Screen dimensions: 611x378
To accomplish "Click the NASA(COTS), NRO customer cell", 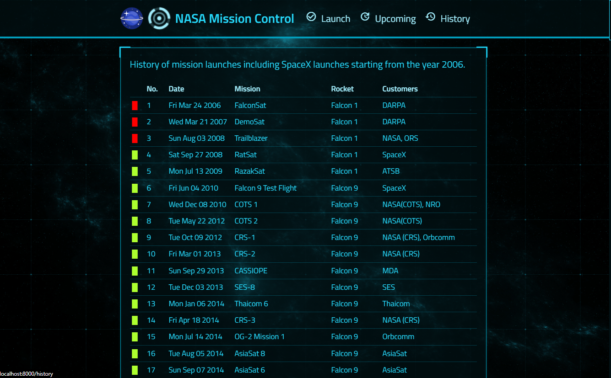I will tap(411, 204).
